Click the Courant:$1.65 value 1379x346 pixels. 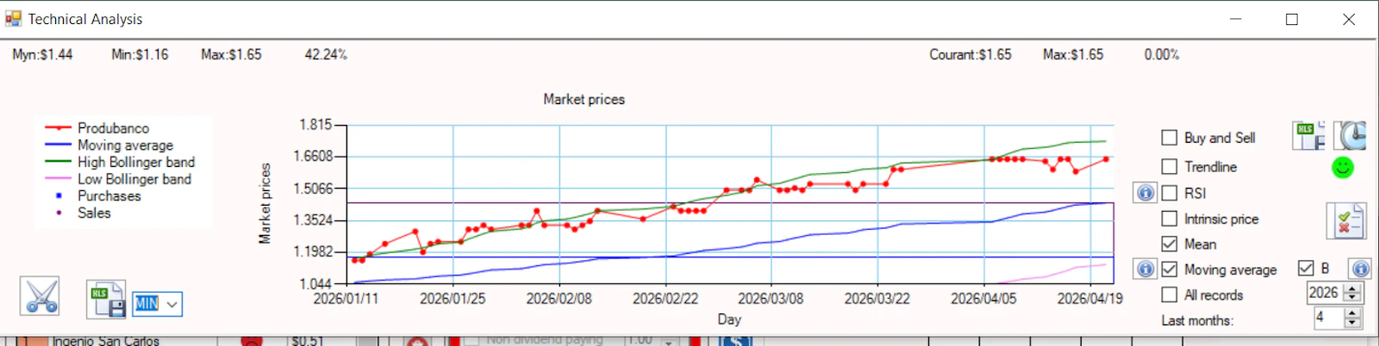[x=970, y=54]
